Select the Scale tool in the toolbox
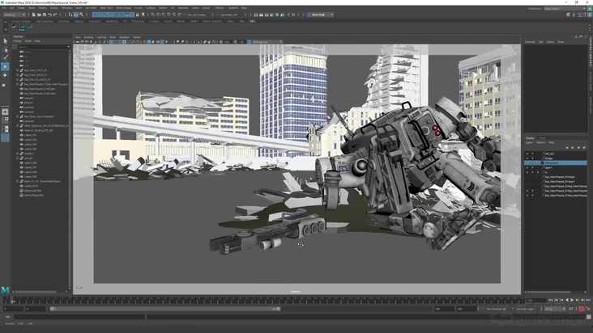Image resolution: width=593 pixels, height=333 pixels. [x=5, y=85]
